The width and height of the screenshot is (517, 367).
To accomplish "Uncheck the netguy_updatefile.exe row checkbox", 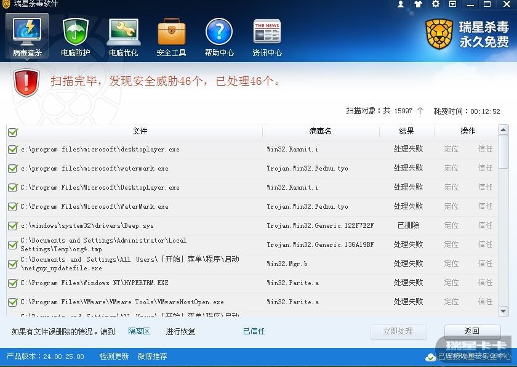I will (x=13, y=264).
